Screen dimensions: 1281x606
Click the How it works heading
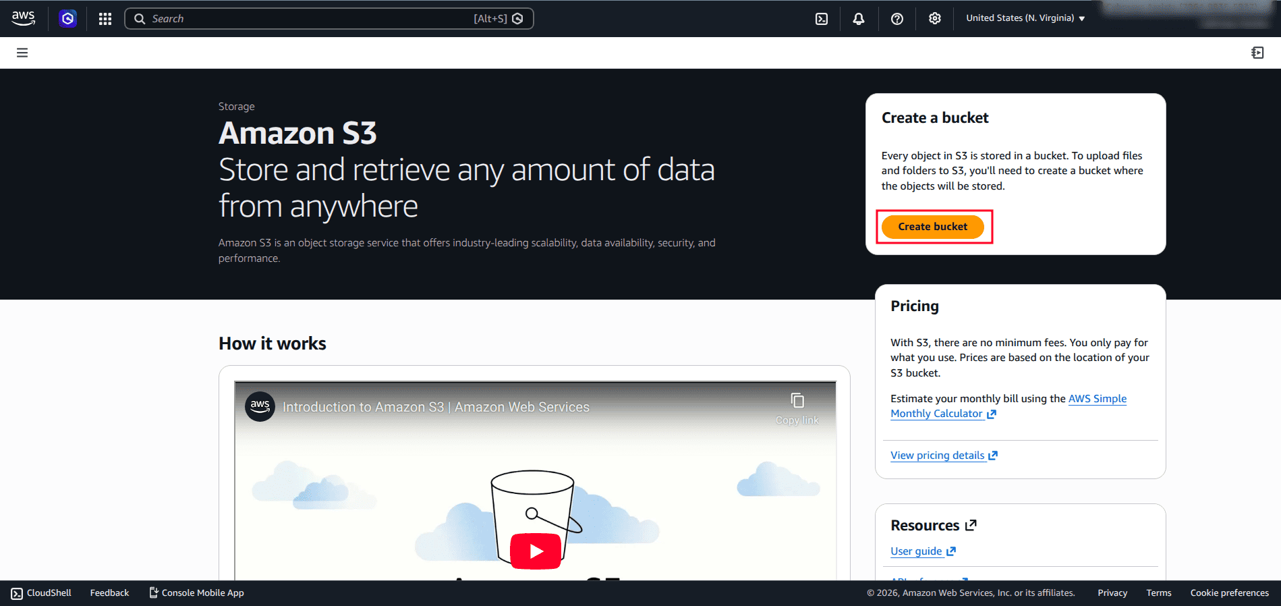point(273,343)
